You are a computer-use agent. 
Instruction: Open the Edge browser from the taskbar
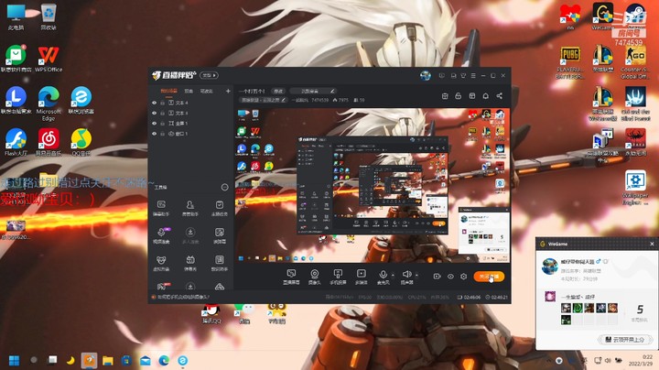[x=164, y=360]
